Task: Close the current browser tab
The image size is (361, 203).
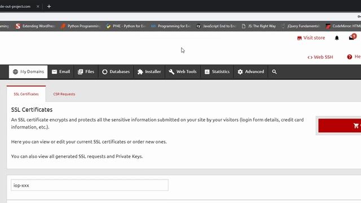Action: pos(38,6)
